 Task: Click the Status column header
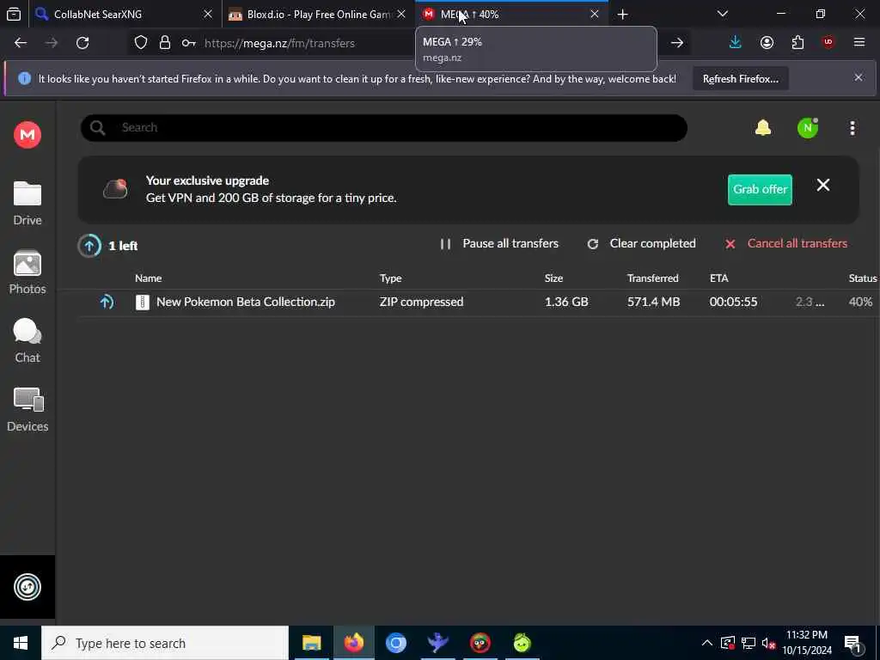863,278
